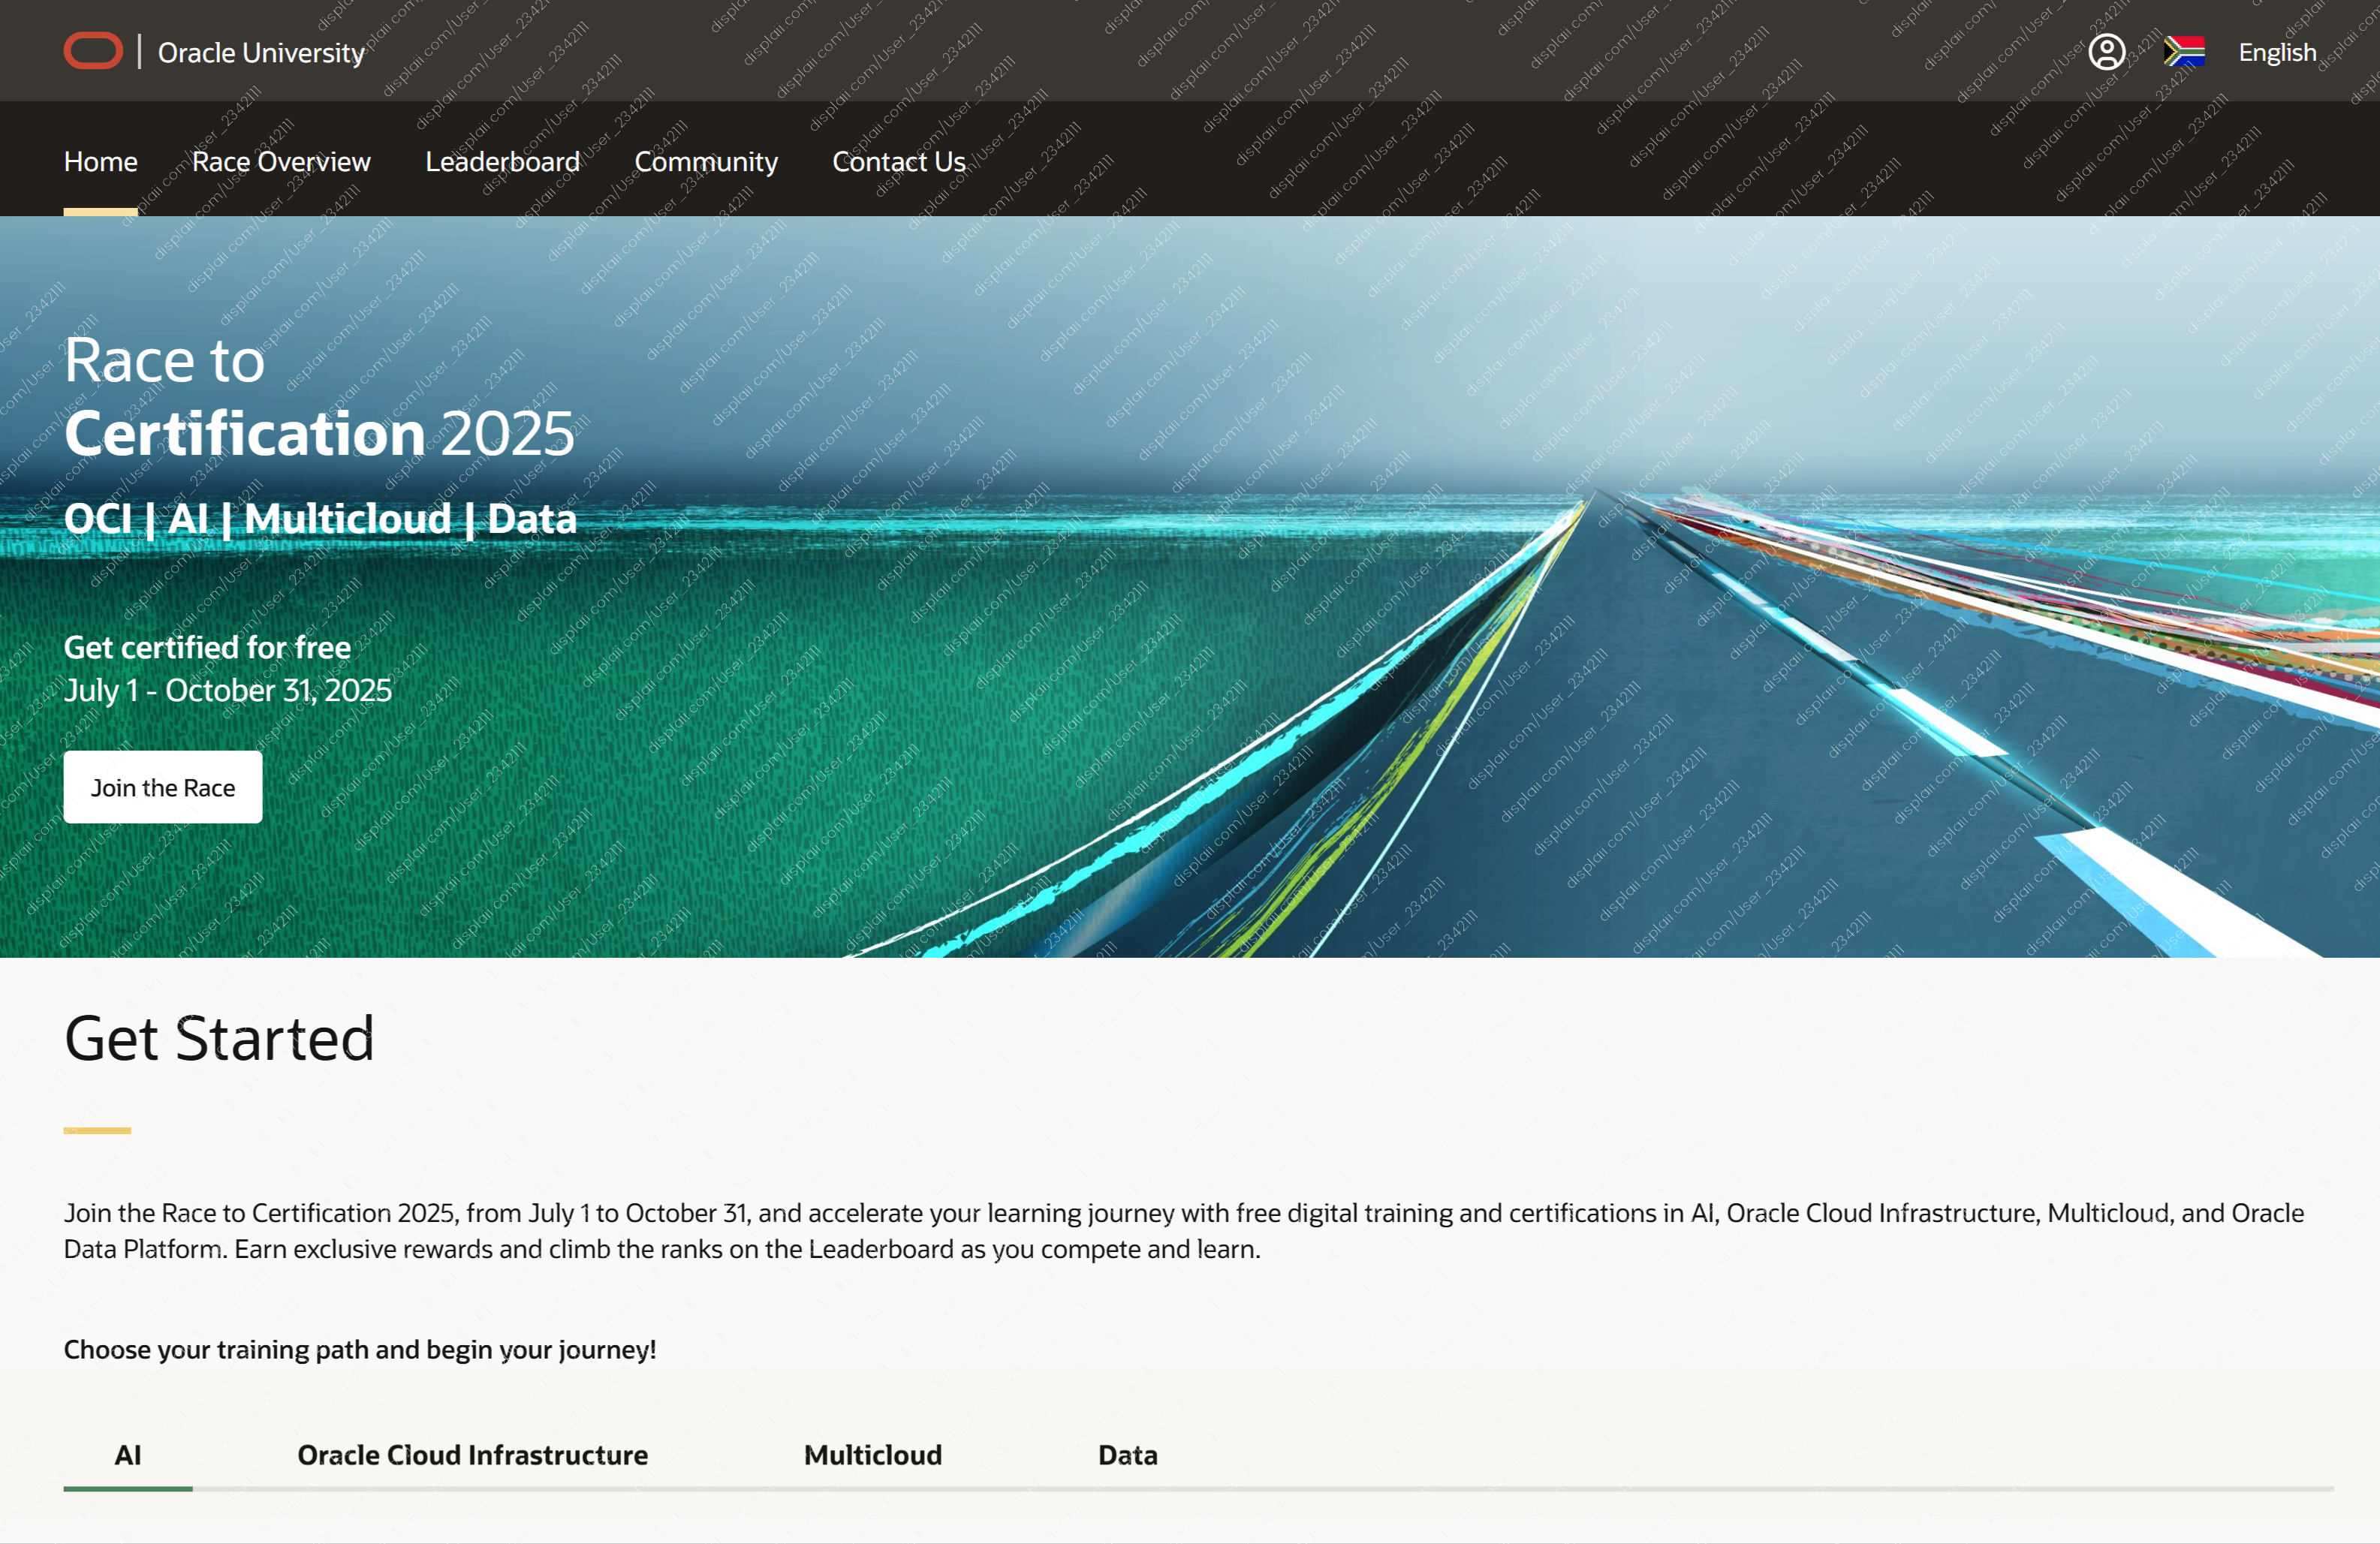
Task: Click the Join the Race button
Action: pyautogui.click(x=163, y=787)
